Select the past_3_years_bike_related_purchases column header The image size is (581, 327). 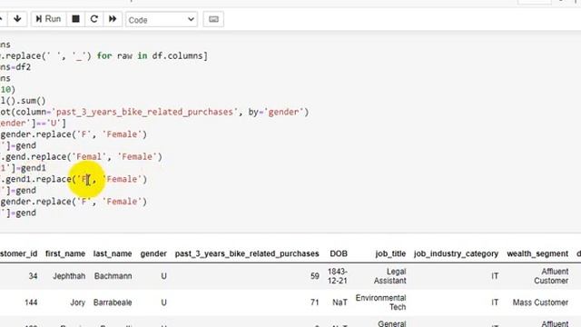pos(247,253)
